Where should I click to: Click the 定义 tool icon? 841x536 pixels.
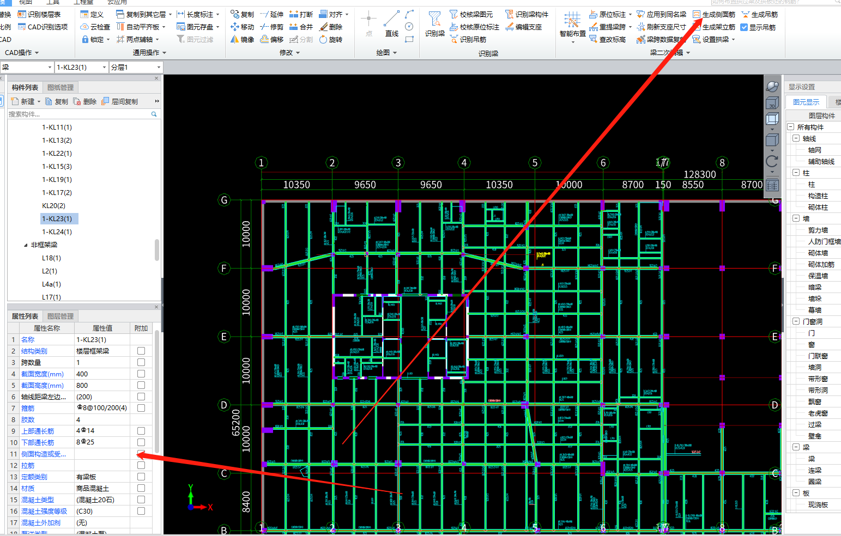(84, 15)
